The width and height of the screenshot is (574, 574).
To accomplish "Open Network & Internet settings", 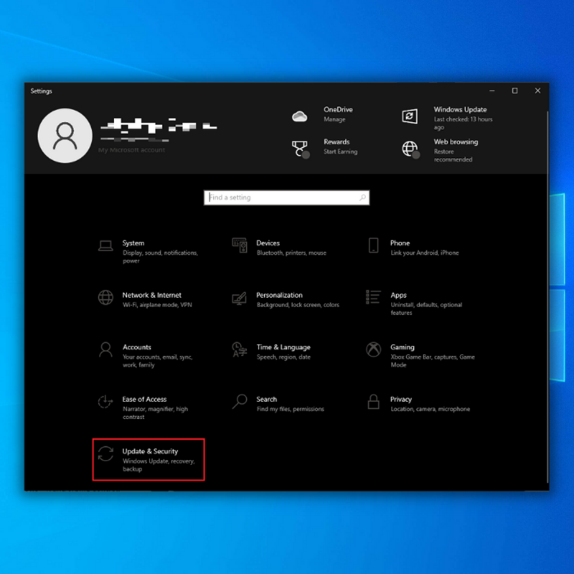I will tap(151, 295).
